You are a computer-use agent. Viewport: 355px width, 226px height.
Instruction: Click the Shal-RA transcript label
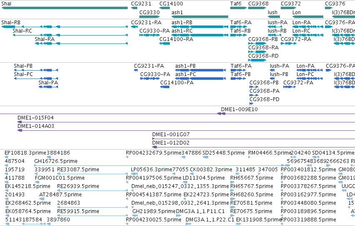(x=45, y=39)
